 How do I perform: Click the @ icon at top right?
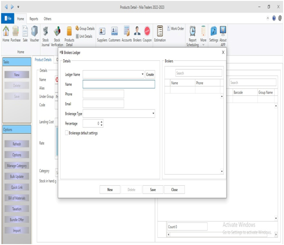point(280,18)
